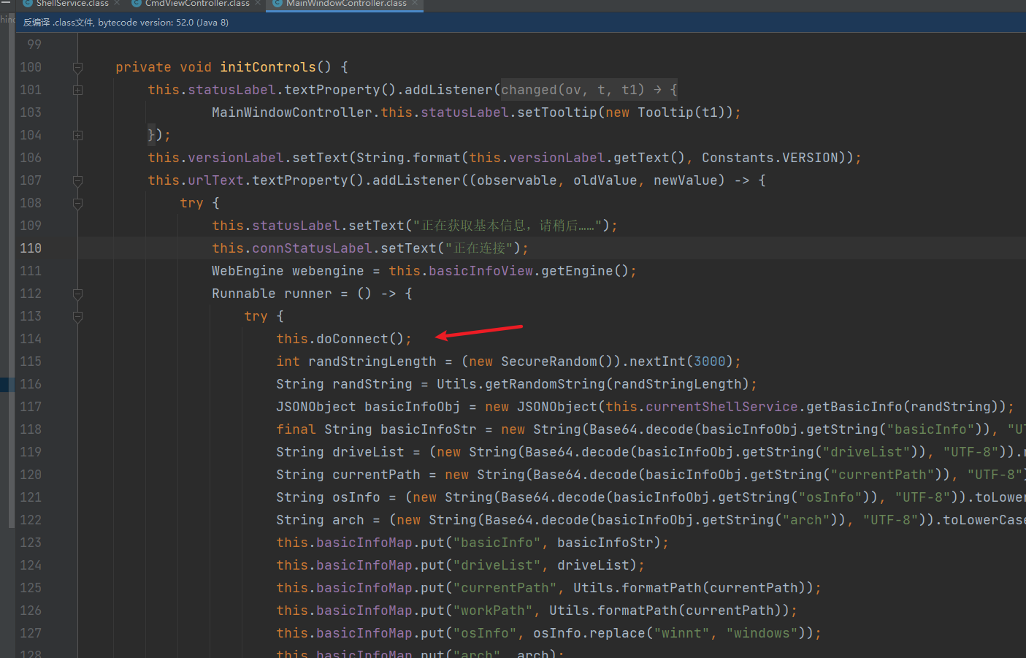Click 'urlText' on line 107

tap(215, 180)
